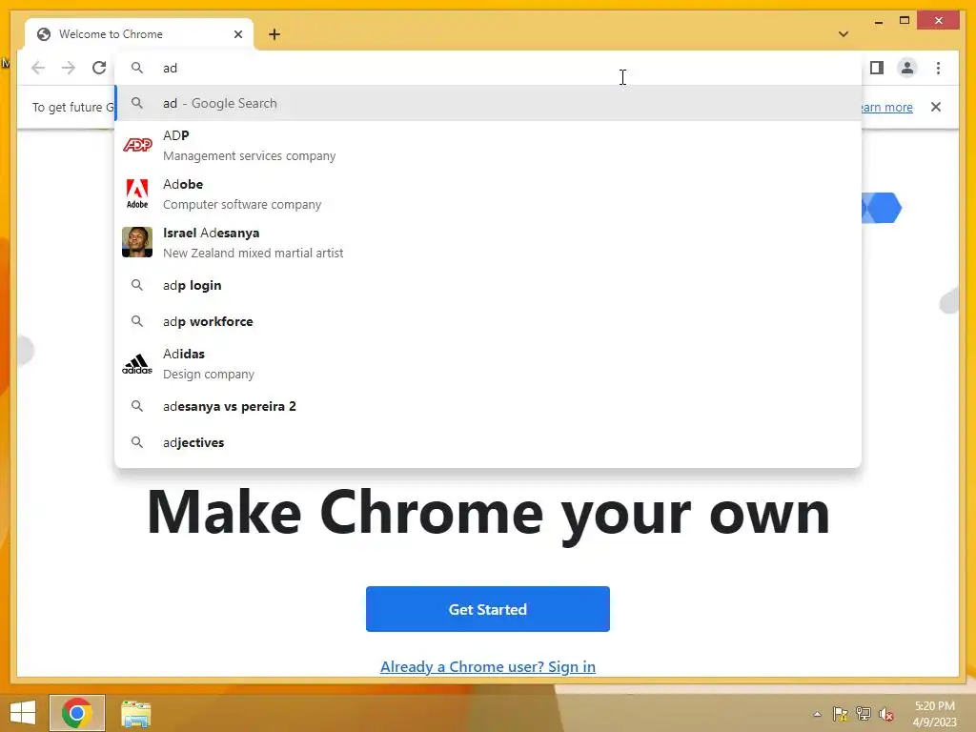Click the Adidas logo icon
Image resolution: width=976 pixels, height=732 pixels.
[x=137, y=364]
